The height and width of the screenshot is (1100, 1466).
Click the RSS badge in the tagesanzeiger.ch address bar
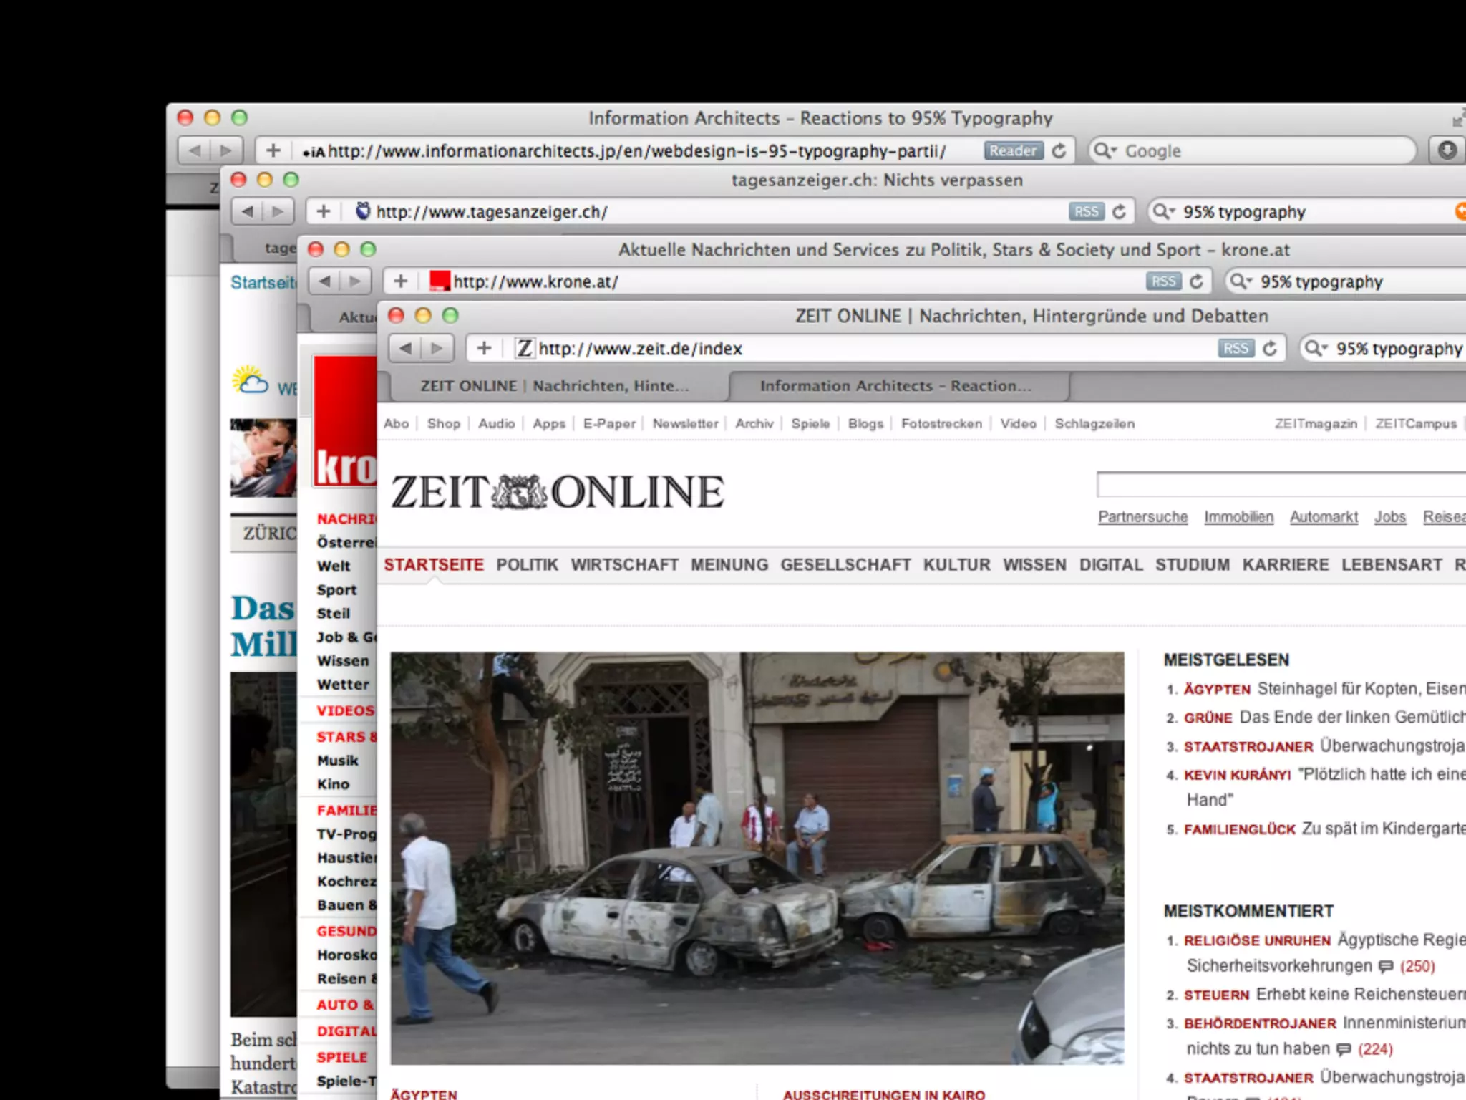tap(1086, 211)
